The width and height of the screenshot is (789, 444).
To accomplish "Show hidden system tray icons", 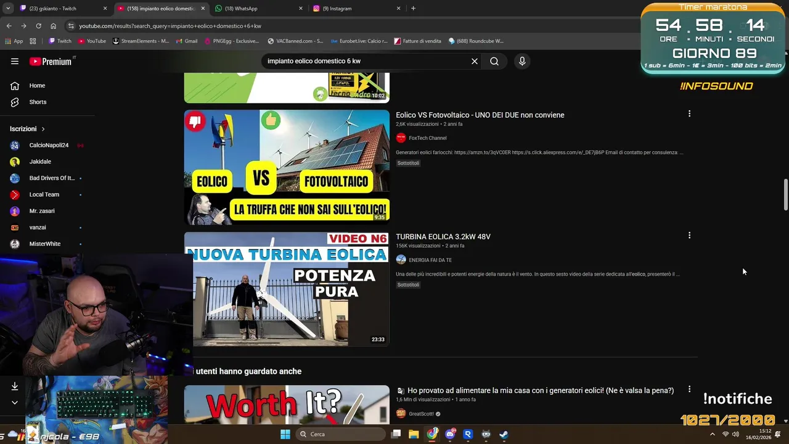I will [713, 434].
